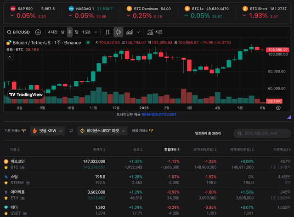The width and height of the screenshot is (294, 217).
Task: Sort by 전일대비 column
Action: pos(172,150)
